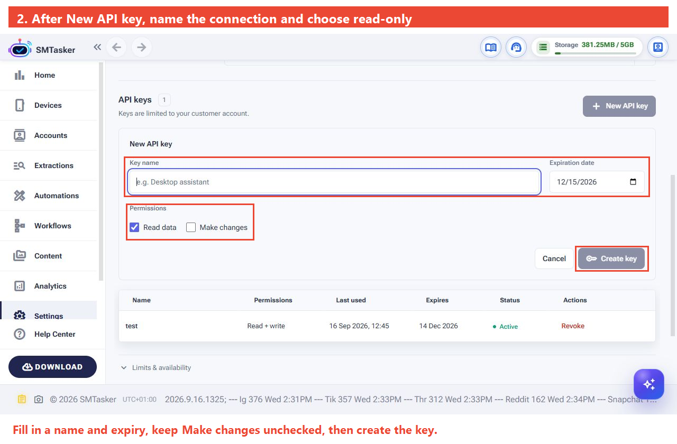Open Devices in the sidebar
This screenshot has height=444, width=677.
point(49,105)
